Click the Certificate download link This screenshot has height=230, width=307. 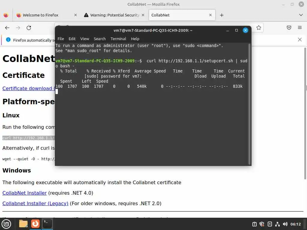pyautogui.click(x=28, y=88)
